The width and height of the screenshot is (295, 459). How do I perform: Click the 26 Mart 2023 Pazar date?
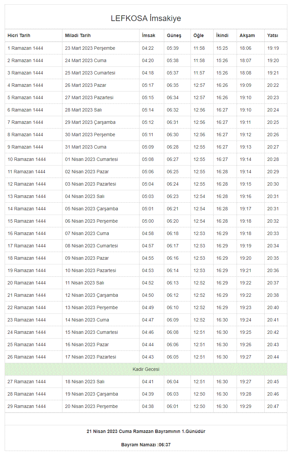85,85
